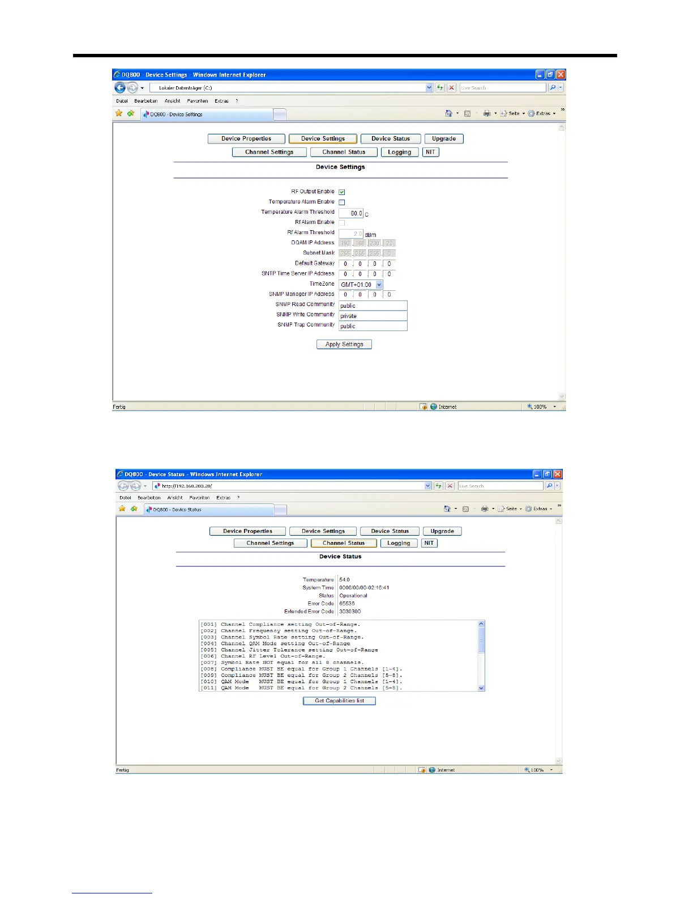Open the TimeZone GMT+01:00 dropdown

(x=361, y=285)
